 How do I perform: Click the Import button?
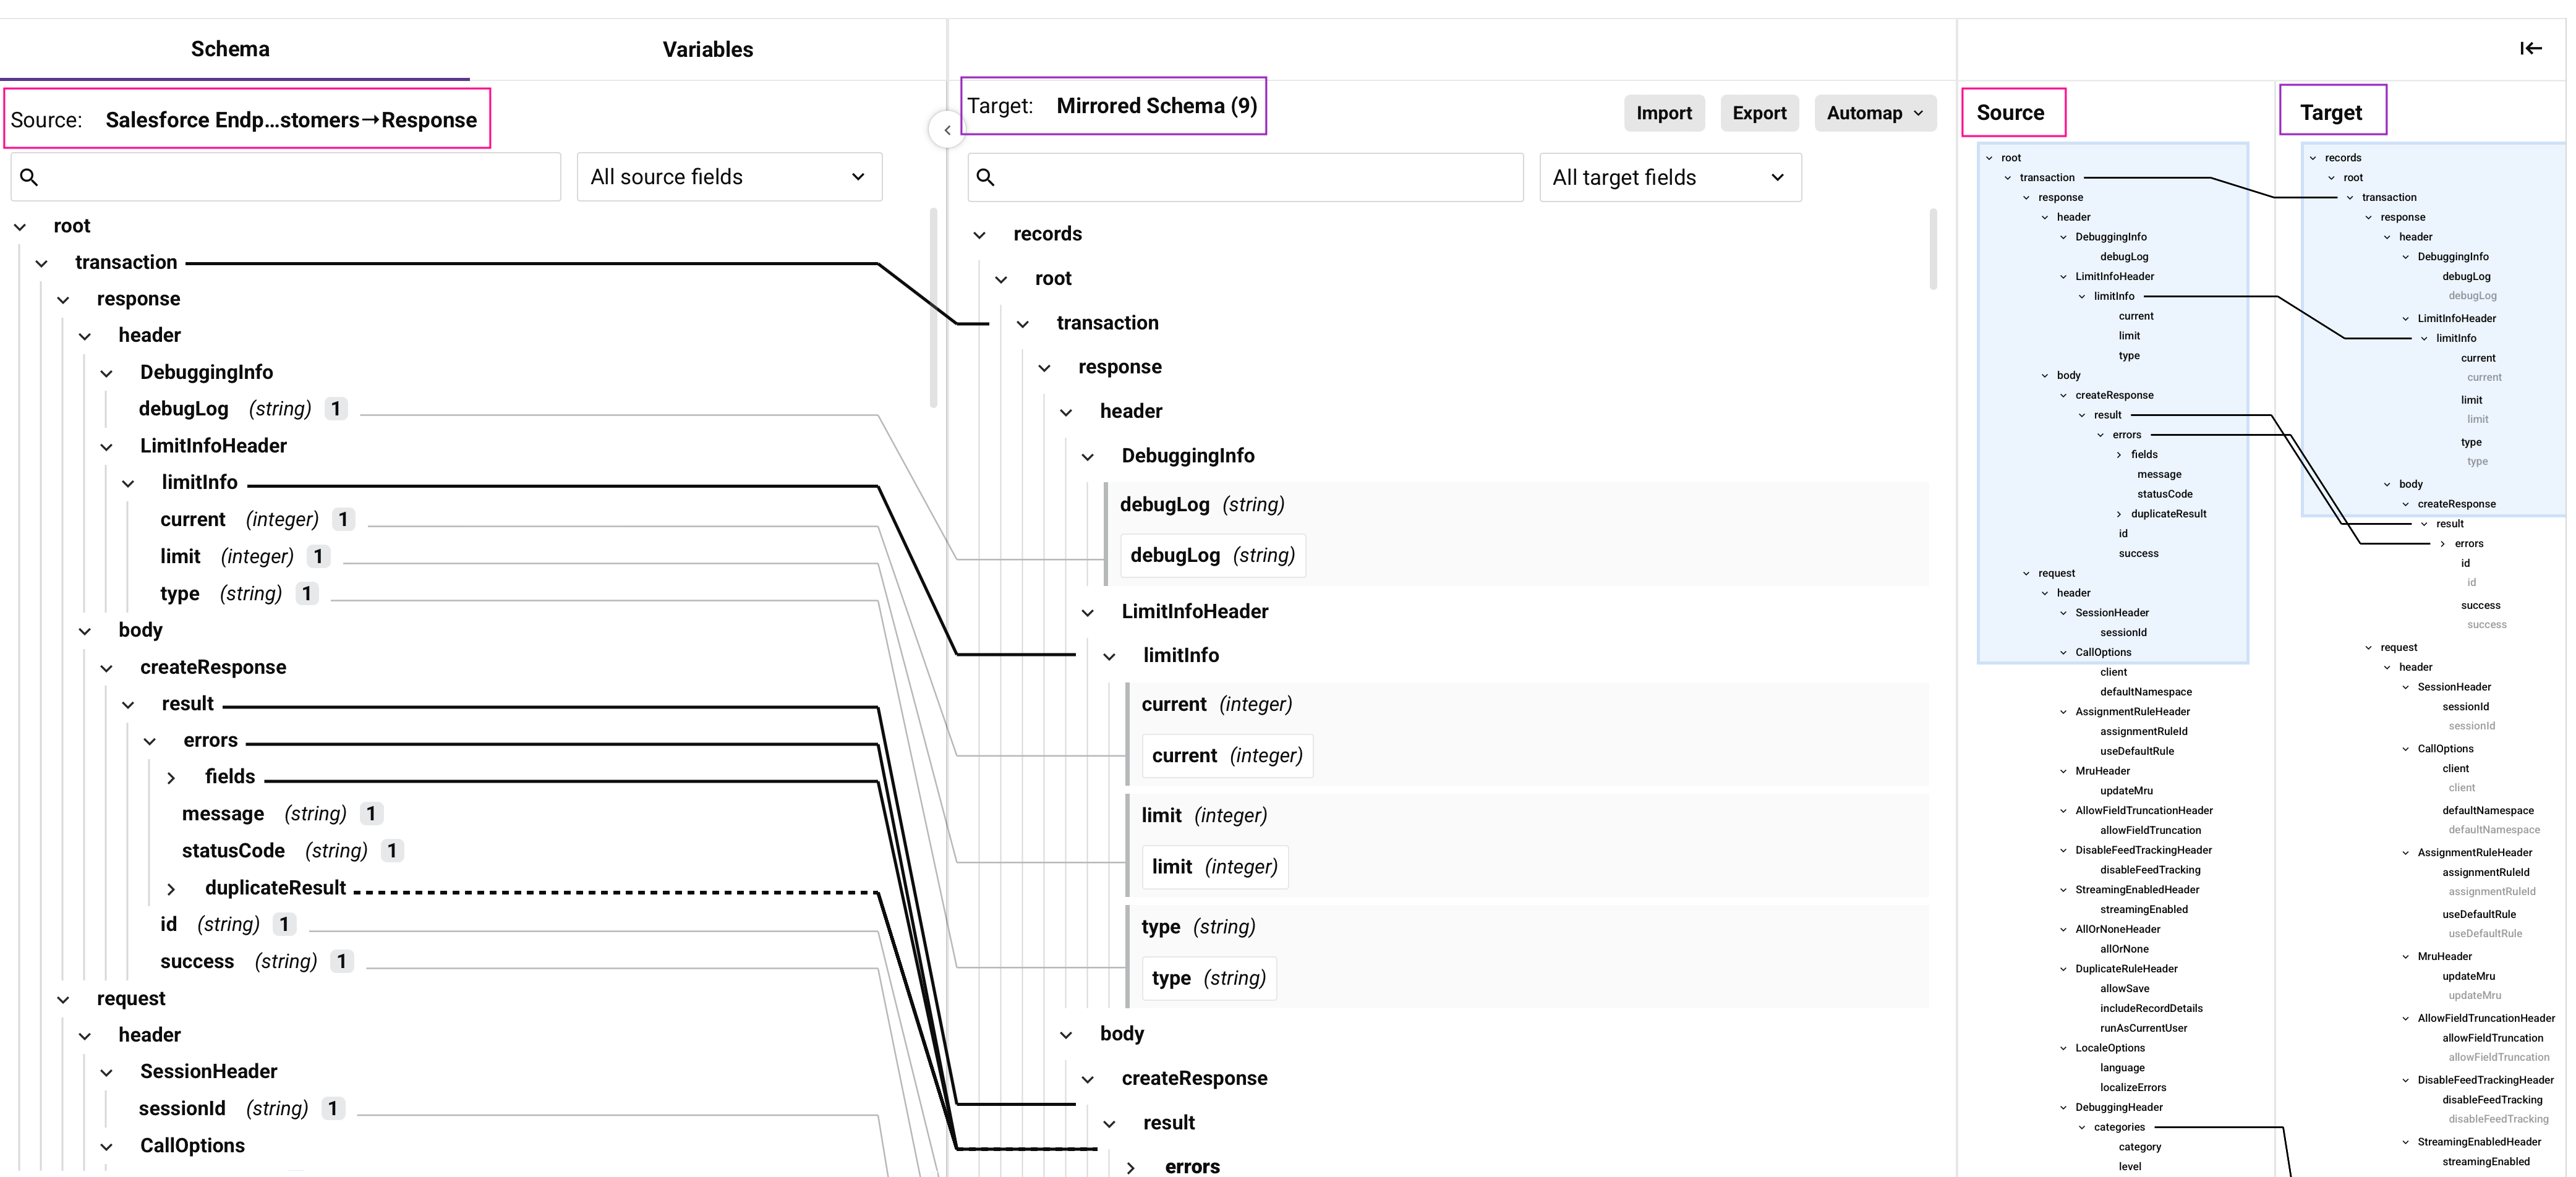pyautogui.click(x=1664, y=113)
